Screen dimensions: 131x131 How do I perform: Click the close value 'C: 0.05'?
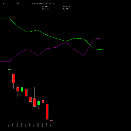click(x=45, y=7)
